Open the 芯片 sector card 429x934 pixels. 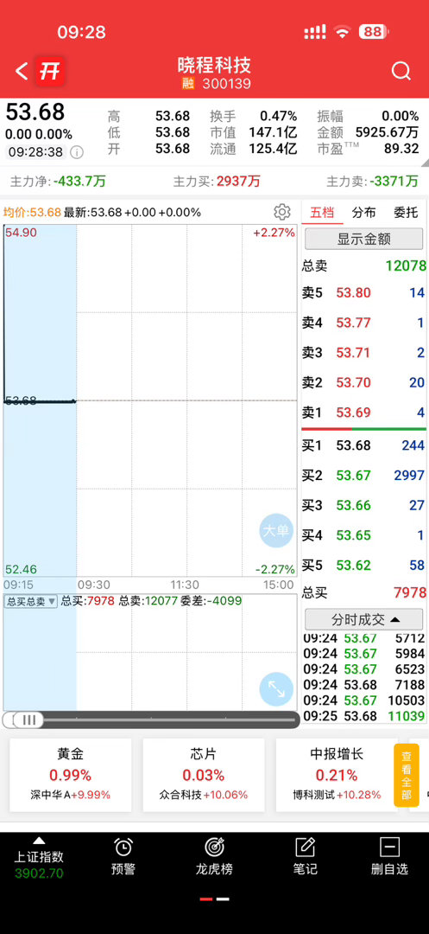203,775
